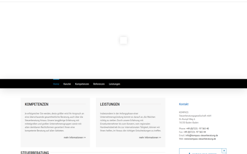The width and height of the screenshot is (247, 154).
Task: Click the Kontakt sidebar heading
Action: coord(184,104)
